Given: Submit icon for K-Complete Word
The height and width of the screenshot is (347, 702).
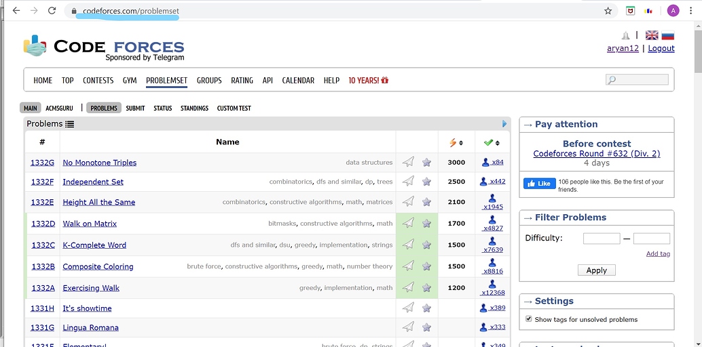Looking at the screenshot, I should click(x=408, y=244).
